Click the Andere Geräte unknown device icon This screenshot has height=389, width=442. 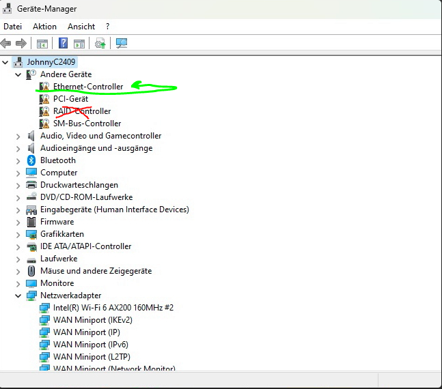(x=31, y=74)
